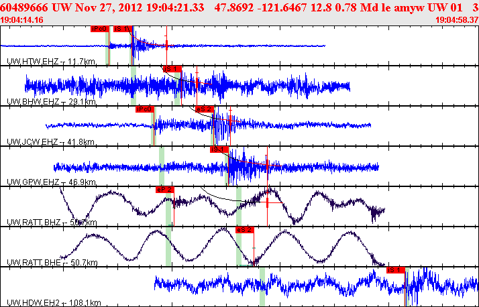Viewport: 479px width, 307px height.
Task: Click the UW.RATT.BHE 50.7km channel label
Action: pyautogui.click(x=52, y=263)
